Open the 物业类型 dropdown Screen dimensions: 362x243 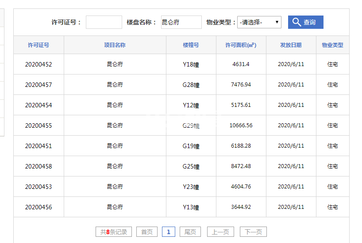259,22
